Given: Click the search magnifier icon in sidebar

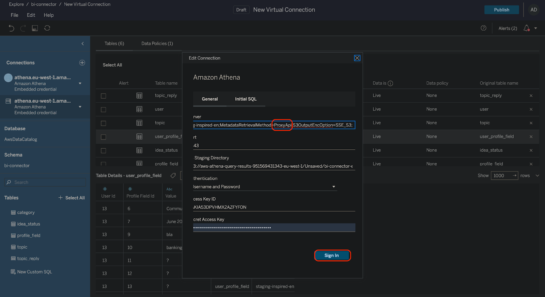Looking at the screenshot, I should [x=9, y=182].
